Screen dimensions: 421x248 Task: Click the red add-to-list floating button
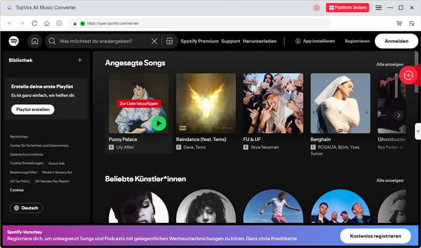(x=408, y=75)
